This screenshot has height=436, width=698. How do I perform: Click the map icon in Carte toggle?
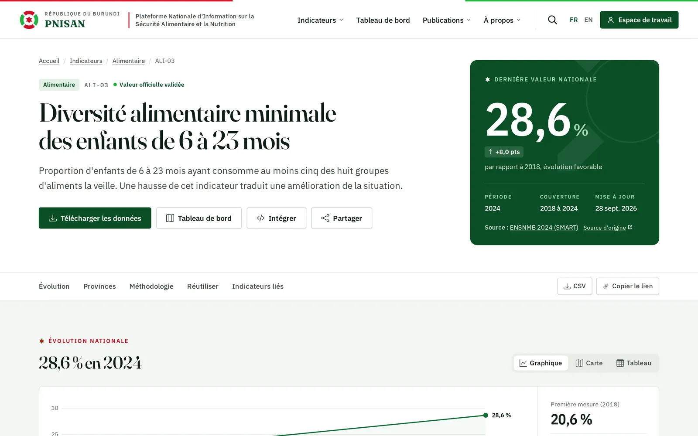pos(579,363)
